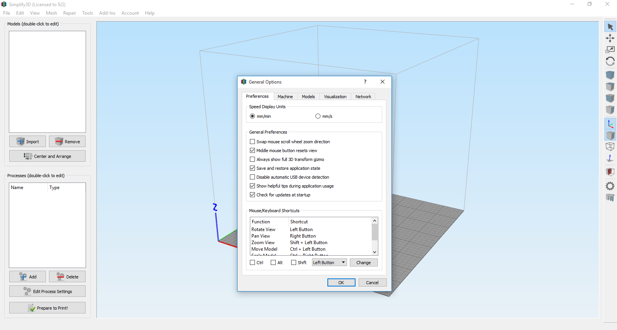Switch to the Network tab
Screen dimensions: 617x330
pos(363,97)
